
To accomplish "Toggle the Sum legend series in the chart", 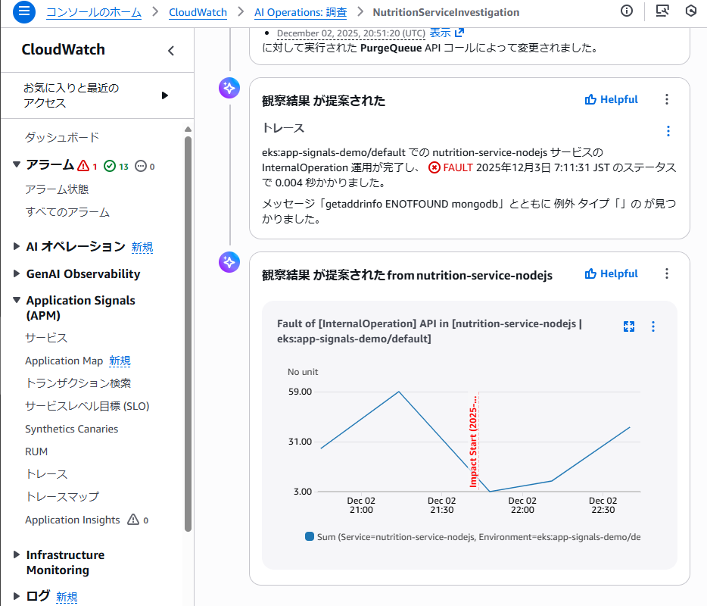I will click(309, 537).
